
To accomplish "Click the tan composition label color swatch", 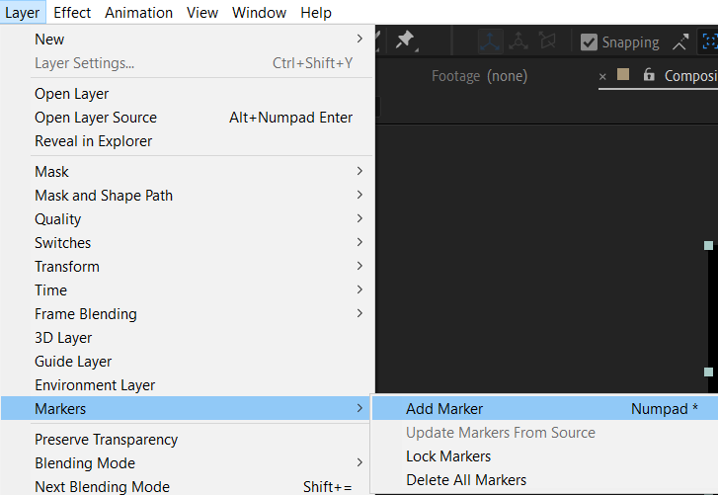I will pyautogui.click(x=623, y=74).
